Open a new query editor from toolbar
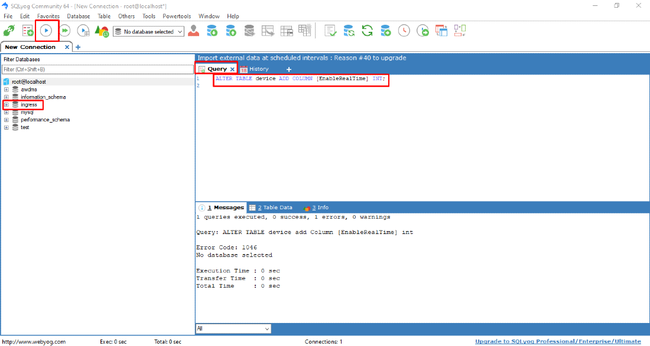Screen dimensions: 650x346 [28, 31]
